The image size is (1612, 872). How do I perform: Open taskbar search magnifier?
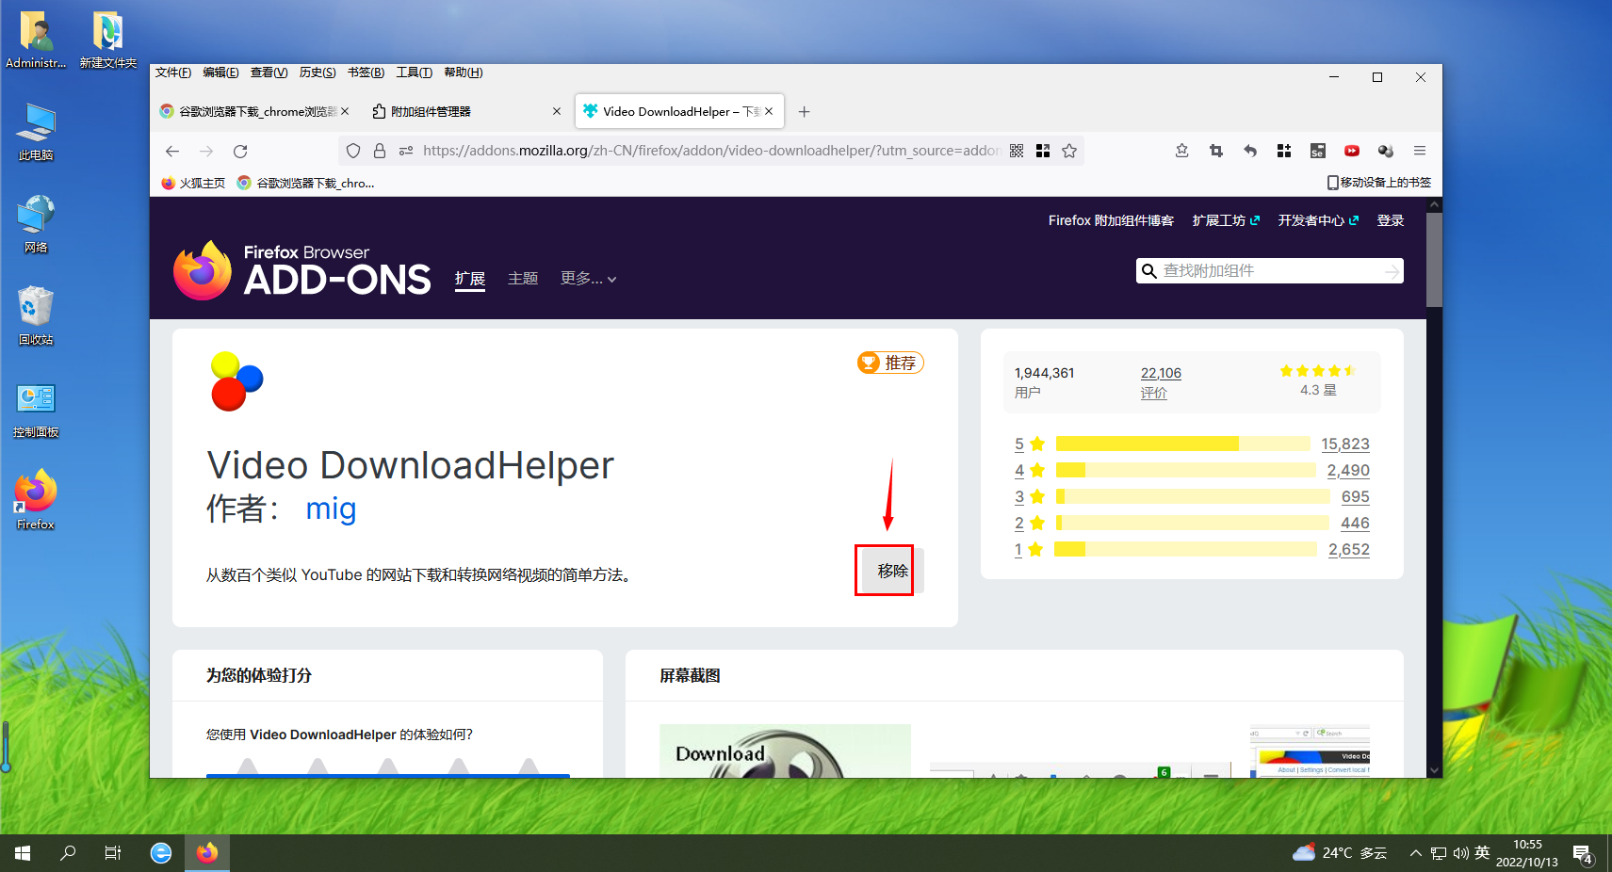[x=68, y=853]
